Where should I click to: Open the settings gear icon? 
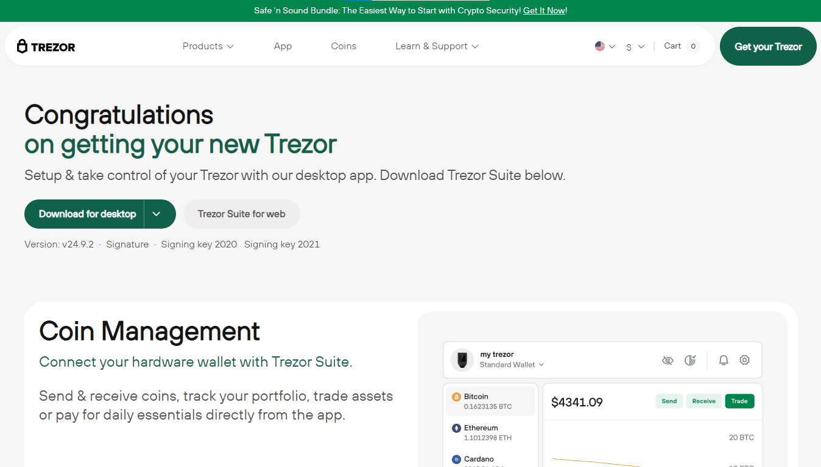coord(744,360)
